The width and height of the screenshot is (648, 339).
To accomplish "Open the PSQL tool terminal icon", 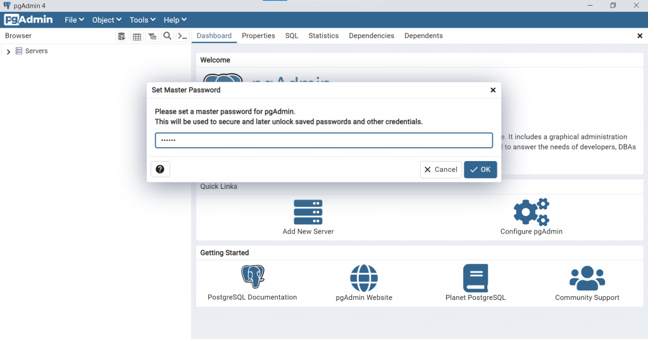I will pos(182,36).
